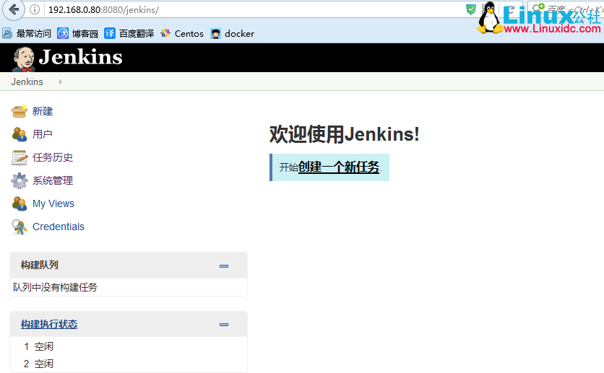Screen dimensions: 604x373
Task: Open the Jenkins breadcrumb dropdown arrow
Action: point(61,82)
